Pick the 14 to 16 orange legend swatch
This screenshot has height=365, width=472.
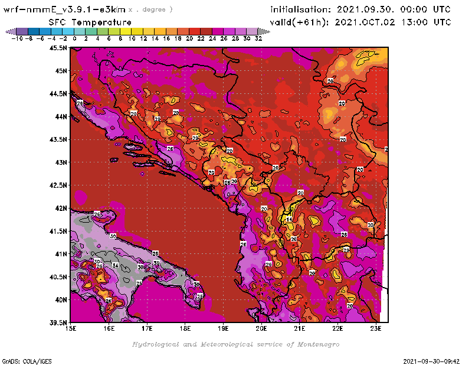[x=160, y=31]
